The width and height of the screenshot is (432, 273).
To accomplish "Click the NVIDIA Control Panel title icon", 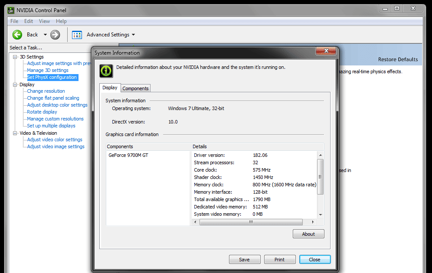I will [x=11, y=10].
